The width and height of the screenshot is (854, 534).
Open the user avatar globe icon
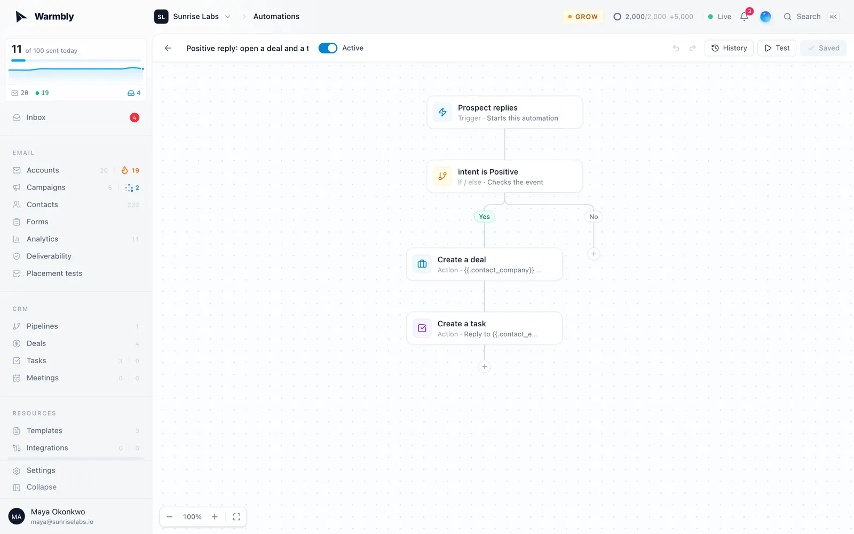(765, 17)
